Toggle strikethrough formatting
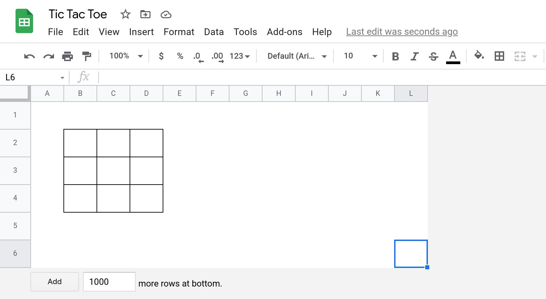Viewport: 546px width, 299px height. click(x=434, y=56)
